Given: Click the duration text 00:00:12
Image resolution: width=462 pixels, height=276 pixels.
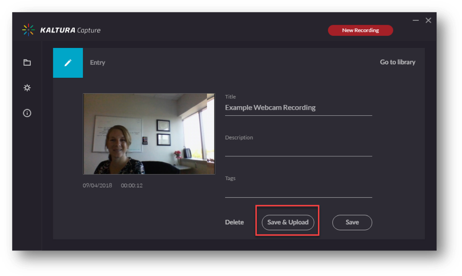Looking at the screenshot, I should point(132,186).
